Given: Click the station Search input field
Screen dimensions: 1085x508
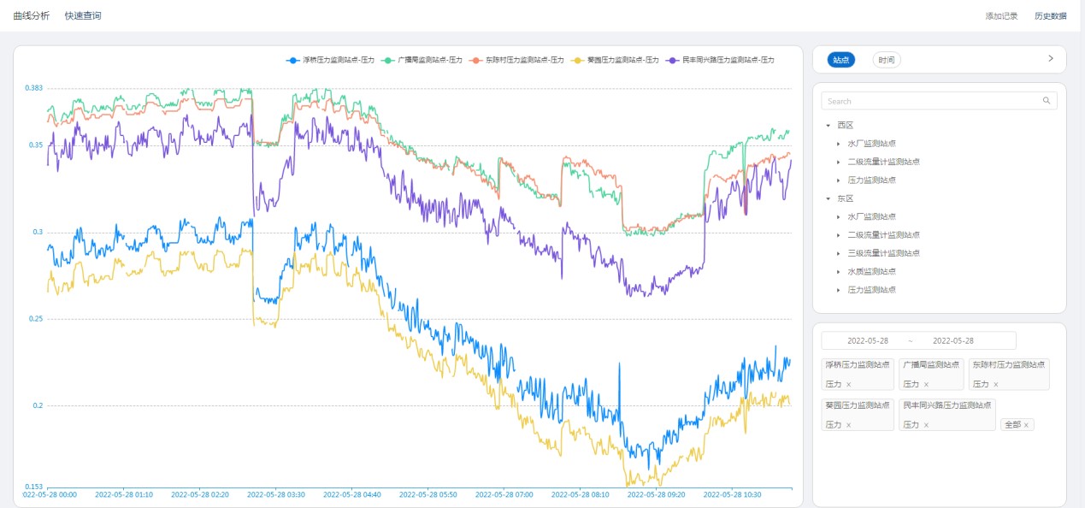Looking at the screenshot, I should point(932,101).
